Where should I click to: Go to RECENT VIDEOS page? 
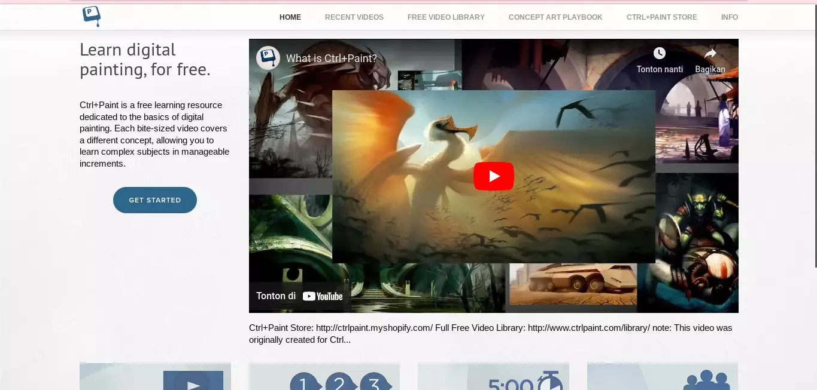pyautogui.click(x=354, y=17)
